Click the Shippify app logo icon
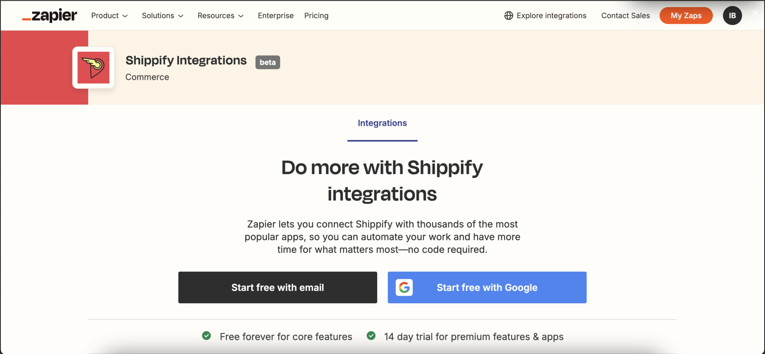 (x=93, y=68)
